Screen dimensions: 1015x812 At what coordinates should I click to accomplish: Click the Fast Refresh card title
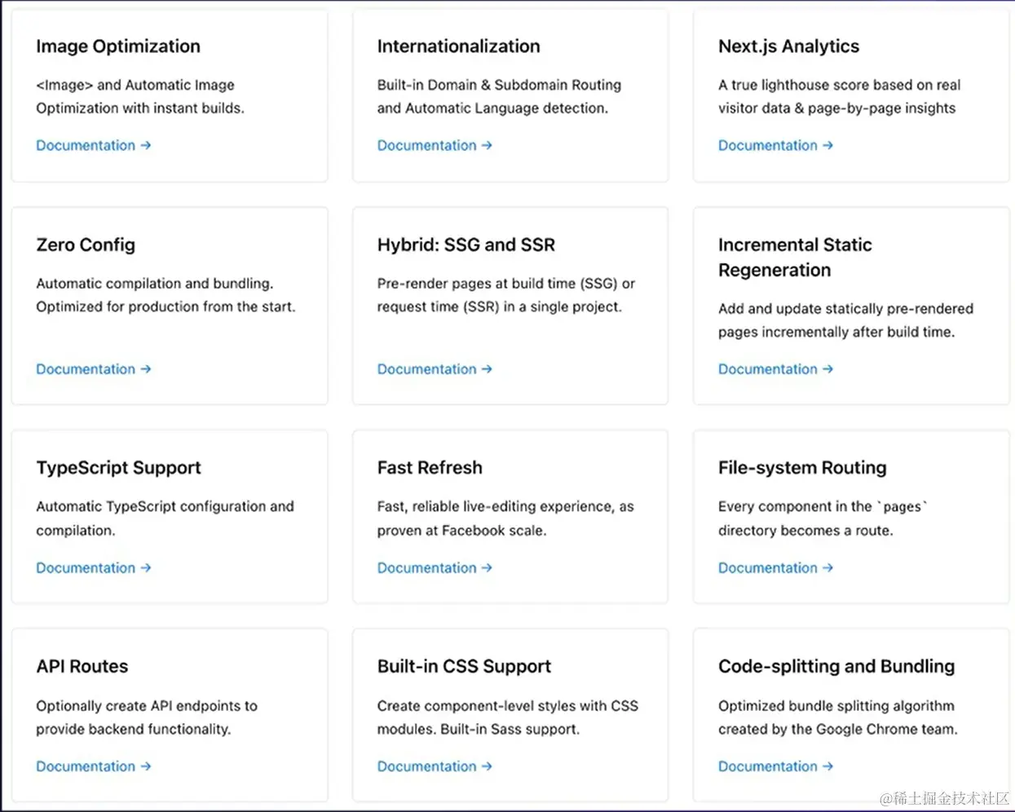coord(430,468)
